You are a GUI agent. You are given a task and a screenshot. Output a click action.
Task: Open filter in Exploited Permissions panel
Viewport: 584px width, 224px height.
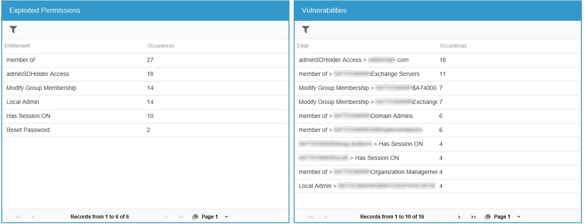pos(13,30)
